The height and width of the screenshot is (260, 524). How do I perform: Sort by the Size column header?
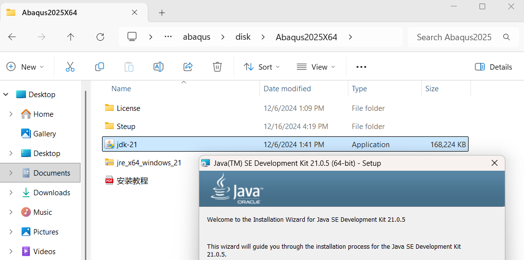pos(432,89)
